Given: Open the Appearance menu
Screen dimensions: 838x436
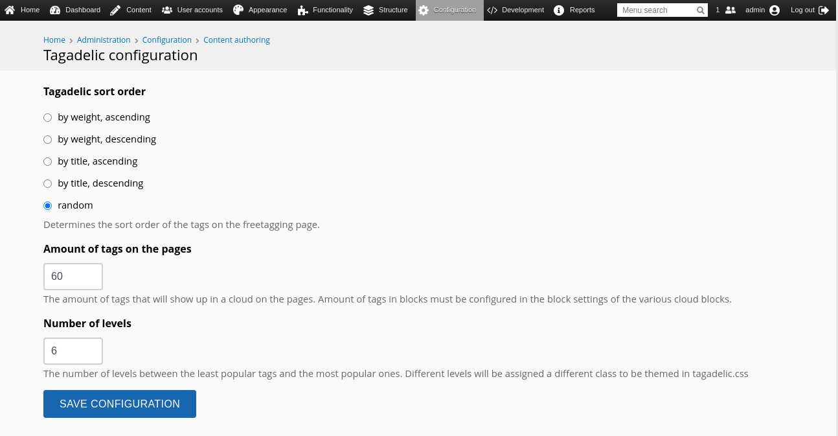Looking at the screenshot, I should coord(267,10).
